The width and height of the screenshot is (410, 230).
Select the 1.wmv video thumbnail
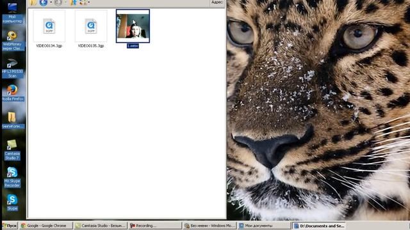coord(133,26)
